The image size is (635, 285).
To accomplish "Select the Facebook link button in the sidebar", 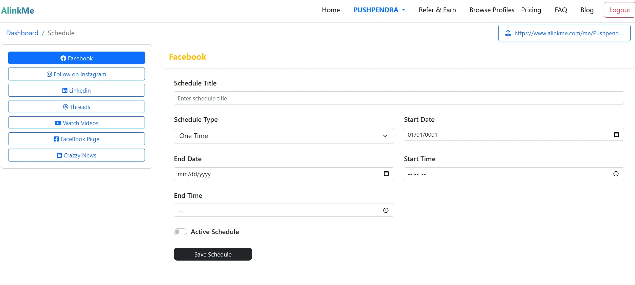I will (76, 58).
